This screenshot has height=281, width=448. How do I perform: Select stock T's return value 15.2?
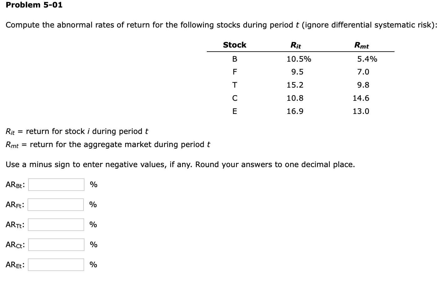(x=294, y=85)
